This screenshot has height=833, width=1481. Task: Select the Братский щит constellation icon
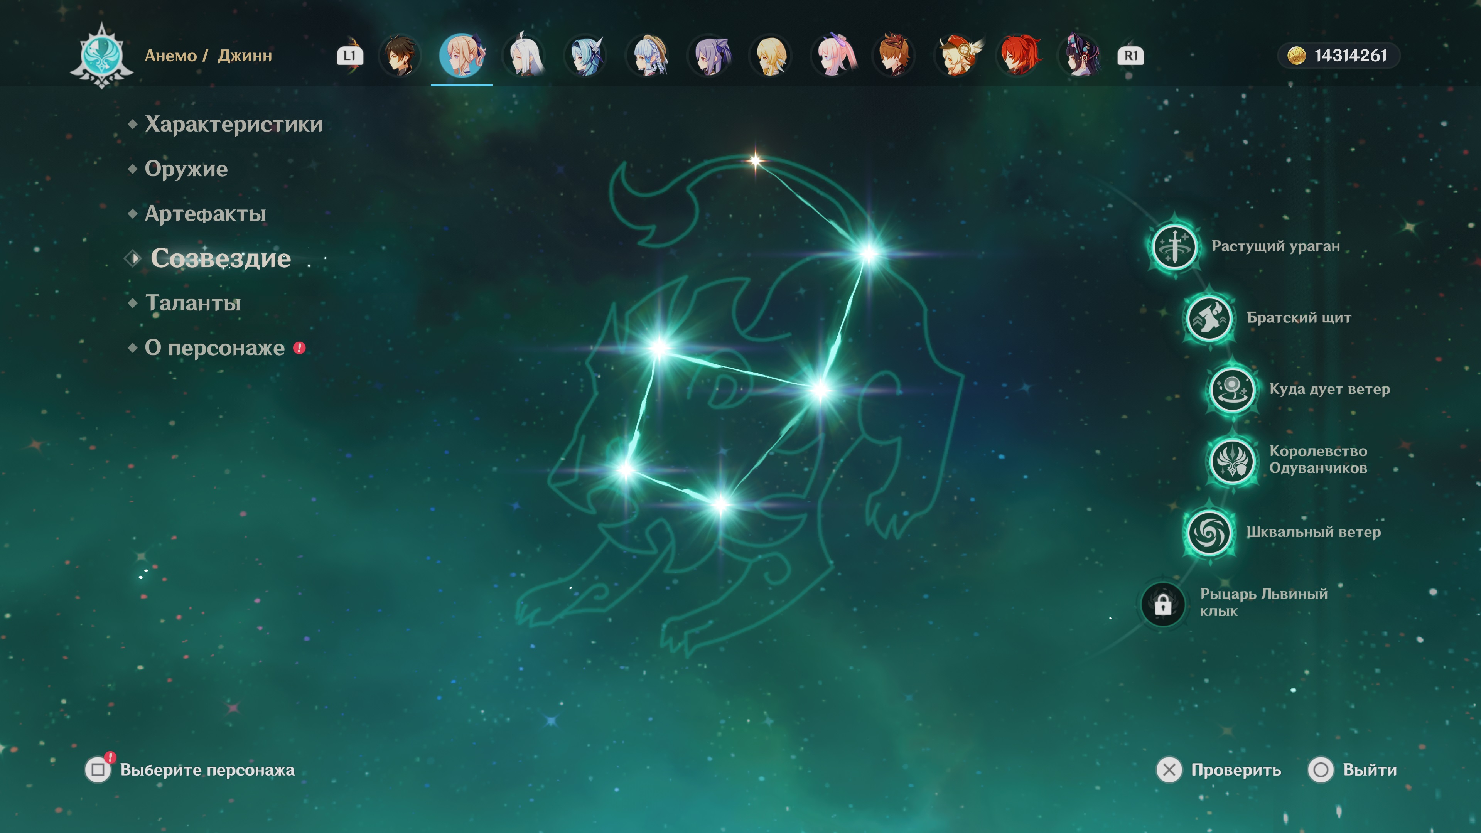[x=1209, y=318]
